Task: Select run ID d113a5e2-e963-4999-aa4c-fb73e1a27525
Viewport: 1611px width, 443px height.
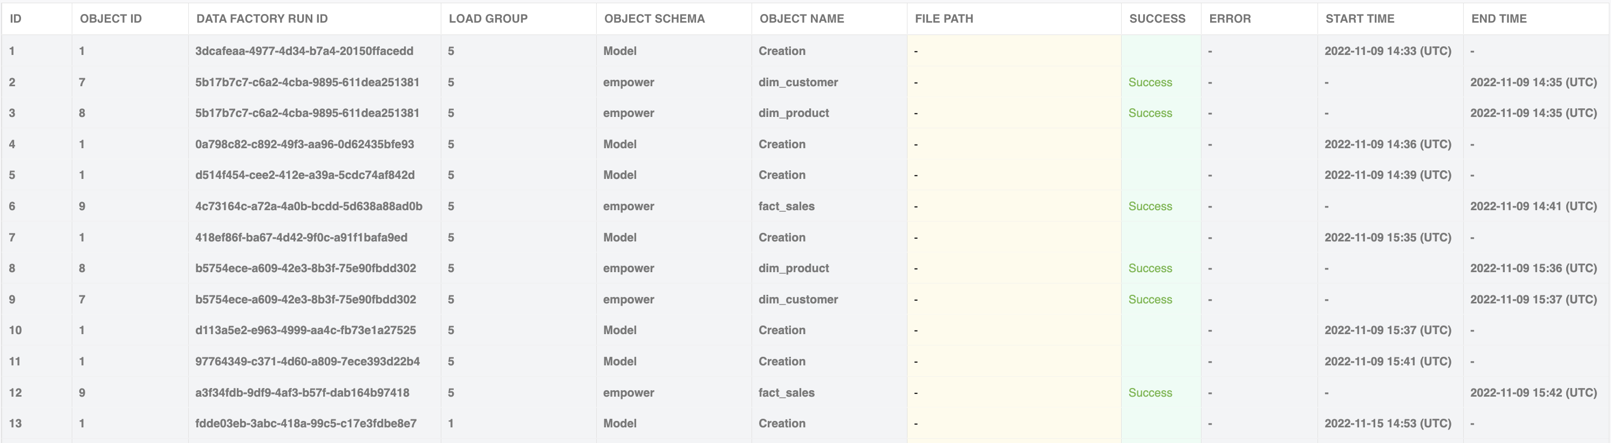Action: point(305,330)
